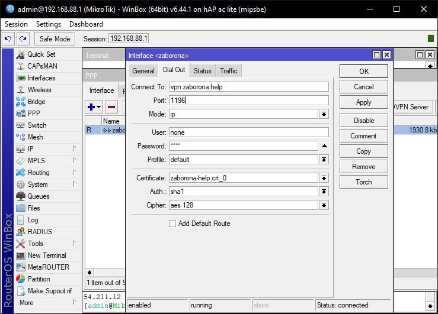This screenshot has height=314, width=438.
Task: Collapse the Password field with the up arrow
Action: click(324, 146)
